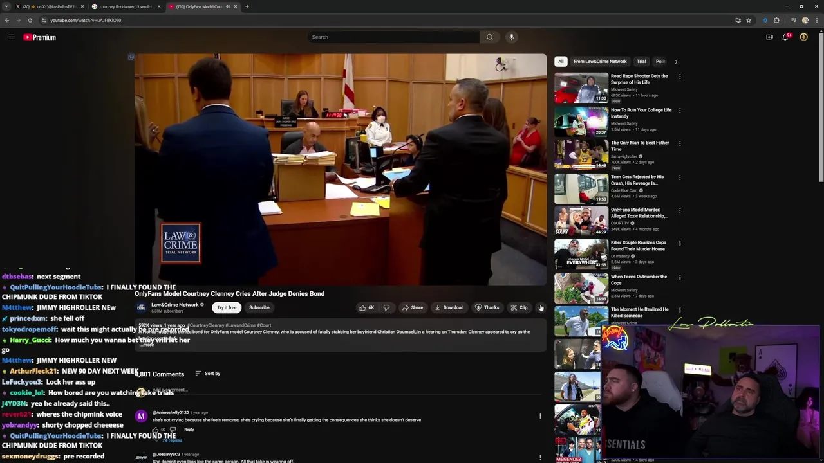Start voice search with microphone icon
Image resolution: width=824 pixels, height=463 pixels.
[512, 37]
